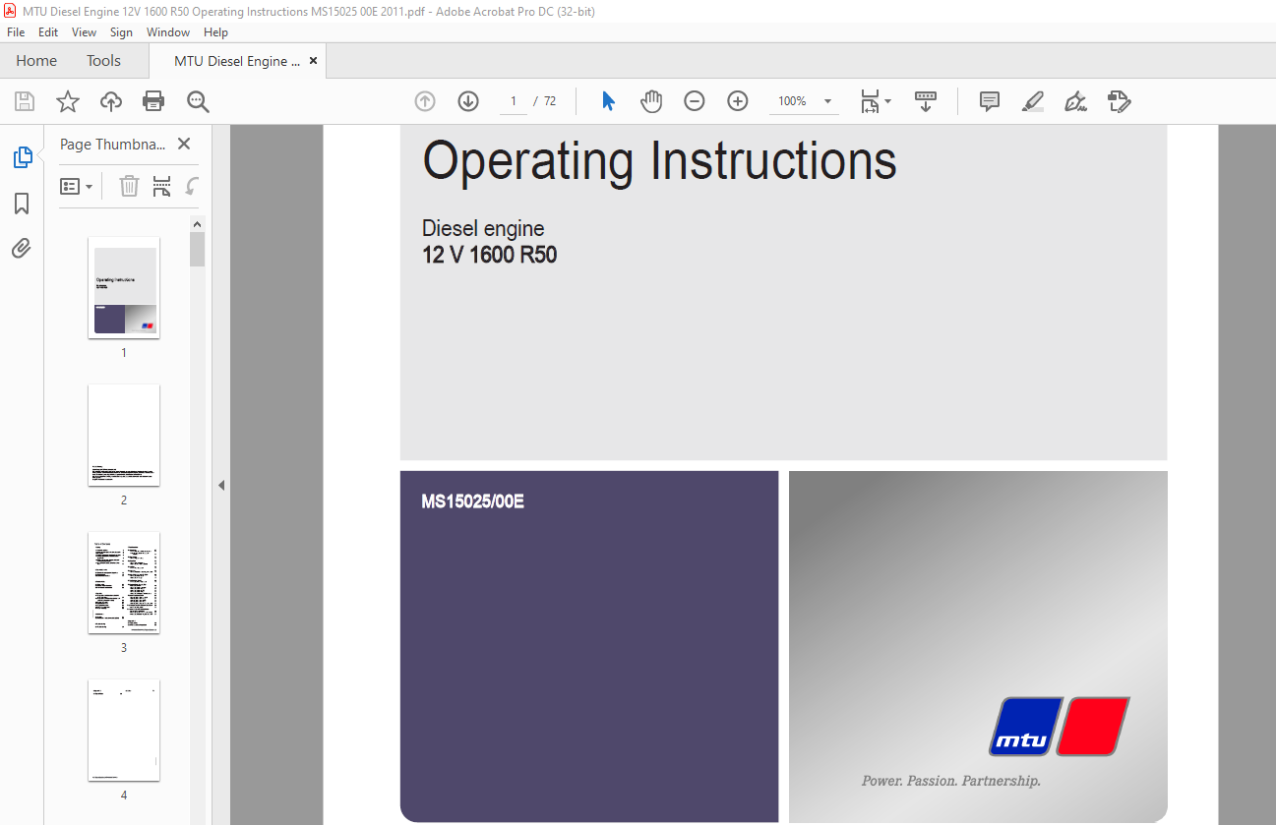
Task: Select page 4 thumbnail
Action: coord(124,730)
